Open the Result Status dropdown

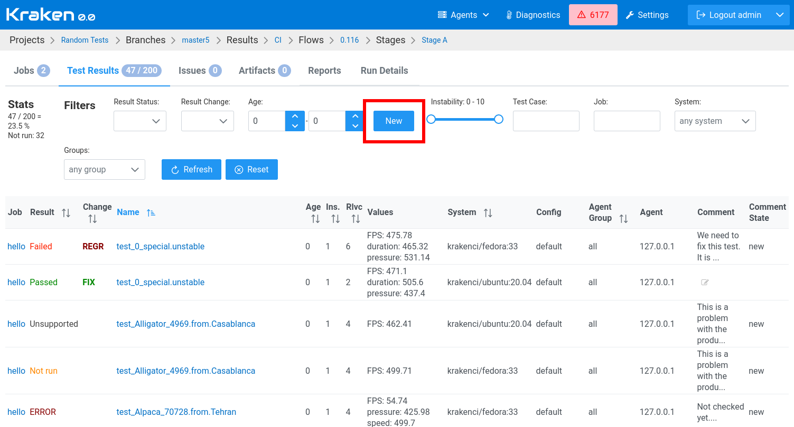point(140,121)
